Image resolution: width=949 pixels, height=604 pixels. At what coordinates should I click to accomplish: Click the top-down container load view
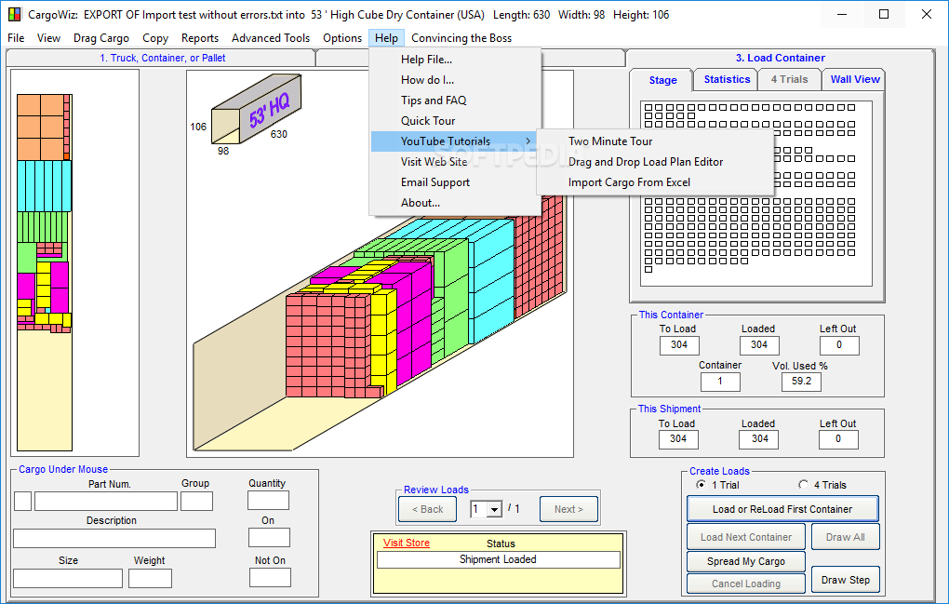[44, 273]
